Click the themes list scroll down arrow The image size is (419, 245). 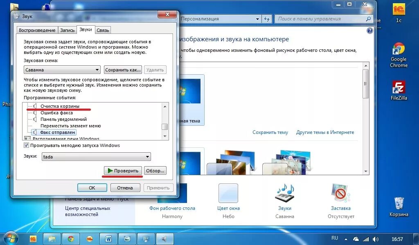[x=365, y=171]
